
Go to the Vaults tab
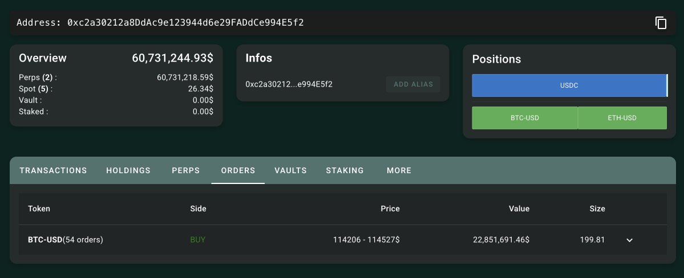pos(290,170)
